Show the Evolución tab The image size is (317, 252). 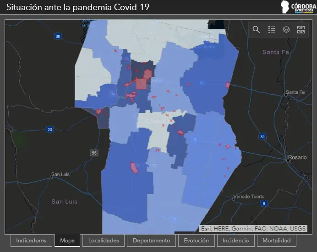coord(196,241)
